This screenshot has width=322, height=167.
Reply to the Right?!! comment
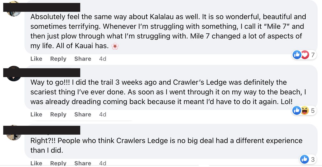58,163
